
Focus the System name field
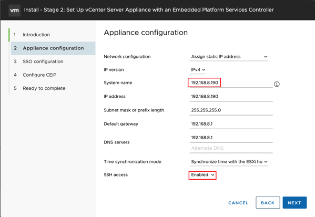(231, 82)
